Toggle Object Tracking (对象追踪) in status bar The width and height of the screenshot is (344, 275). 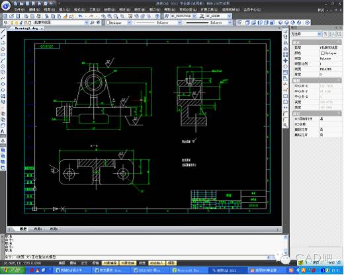128,263
